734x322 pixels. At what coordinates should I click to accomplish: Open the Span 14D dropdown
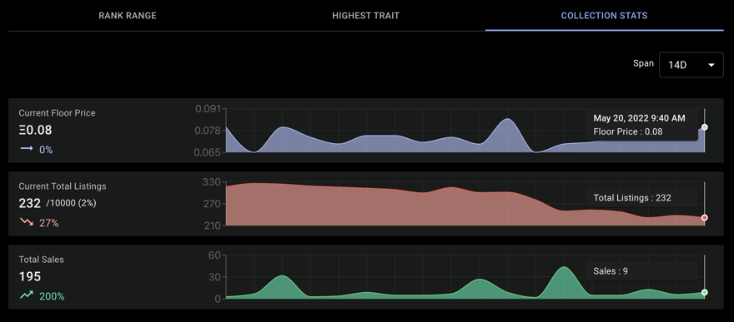(691, 65)
